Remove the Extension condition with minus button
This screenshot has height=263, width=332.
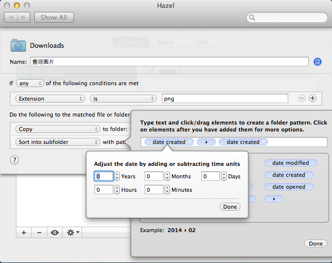tap(302, 98)
